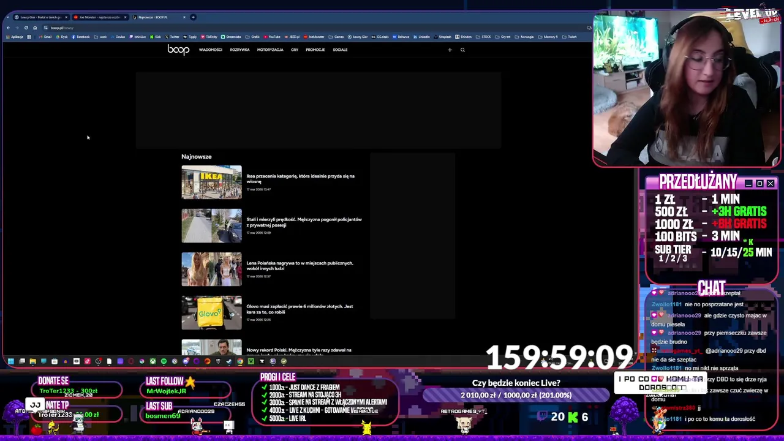This screenshot has width=784, height=441.
Task: Click the boop site logo
Action: [178, 50]
